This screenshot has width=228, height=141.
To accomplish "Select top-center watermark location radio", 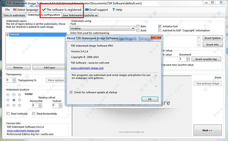I will pyautogui.click(x=14, y=95).
